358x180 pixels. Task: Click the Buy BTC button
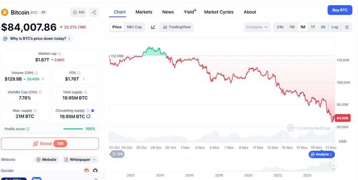(340, 10)
